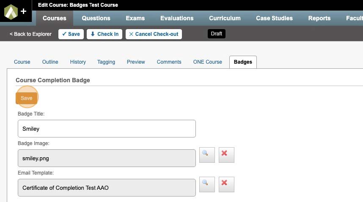Open the Reports menu

pyautogui.click(x=319, y=18)
